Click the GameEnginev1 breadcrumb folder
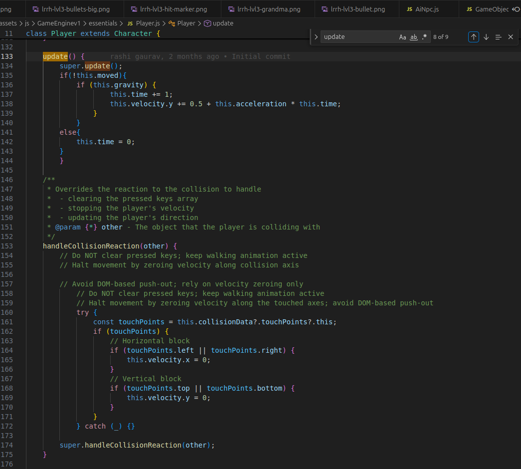Viewport: 521px width, 469px height. coord(59,23)
